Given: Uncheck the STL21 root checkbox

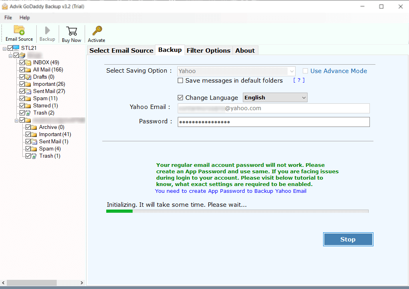Looking at the screenshot, I should 10,48.
